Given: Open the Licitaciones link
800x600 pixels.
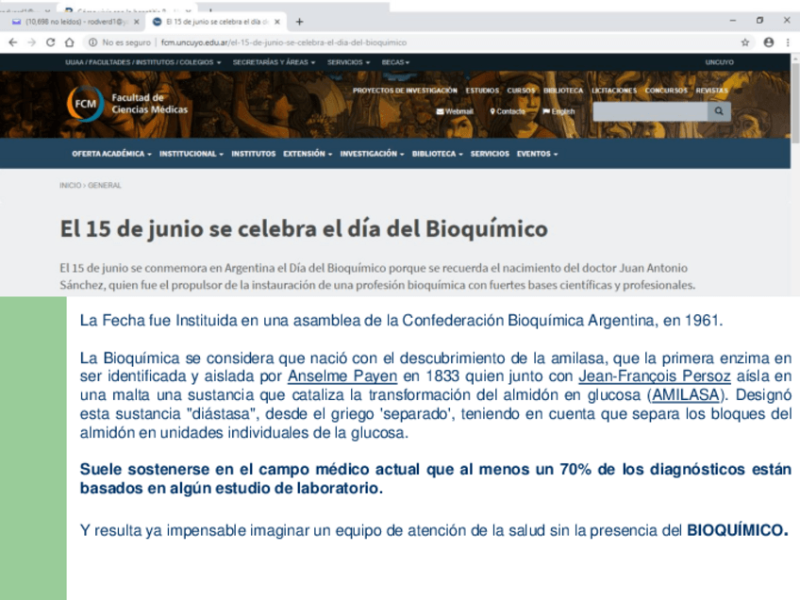Looking at the screenshot, I should [x=614, y=91].
